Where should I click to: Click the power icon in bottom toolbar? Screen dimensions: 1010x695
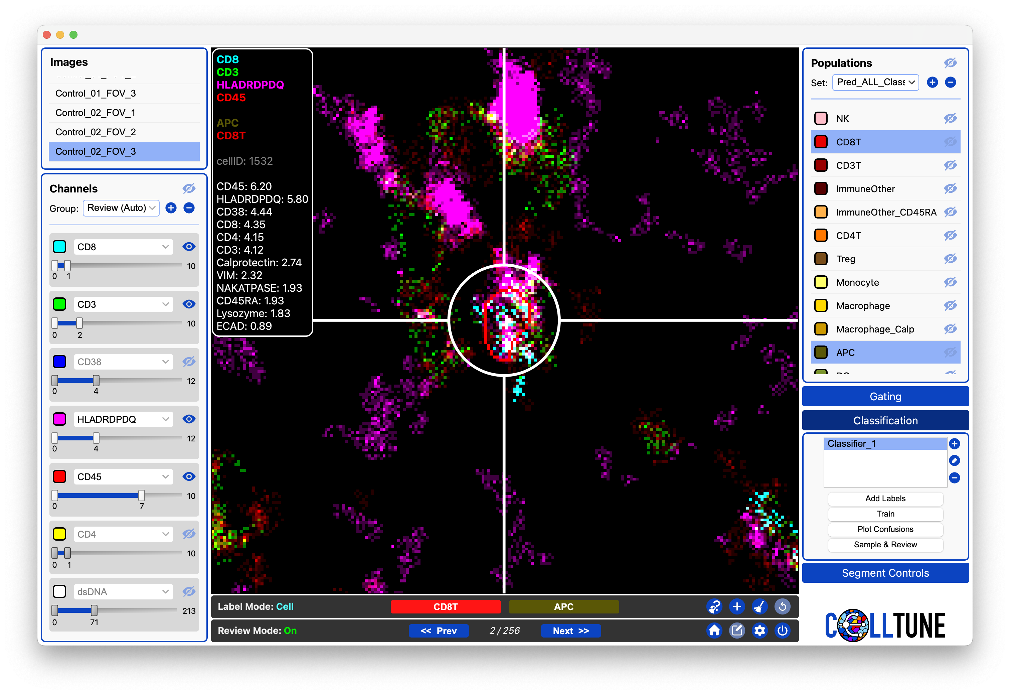coord(782,630)
